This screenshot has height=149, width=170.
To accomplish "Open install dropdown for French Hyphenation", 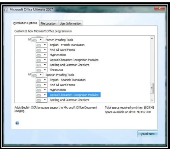I will click(x=41, y=55).
